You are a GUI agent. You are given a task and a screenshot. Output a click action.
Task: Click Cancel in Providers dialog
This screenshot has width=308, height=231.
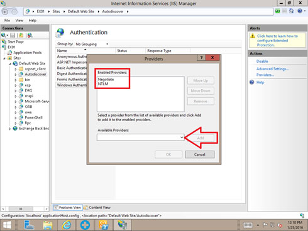[x=200, y=154]
